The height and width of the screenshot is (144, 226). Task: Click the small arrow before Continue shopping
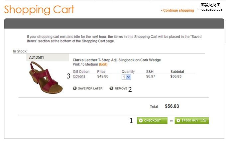coord(162,11)
